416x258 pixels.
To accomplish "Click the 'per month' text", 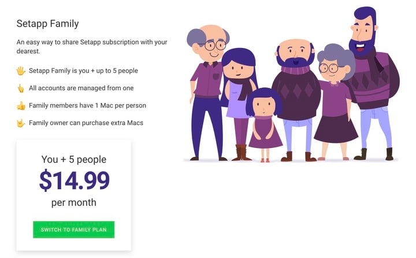I will click(74, 202).
